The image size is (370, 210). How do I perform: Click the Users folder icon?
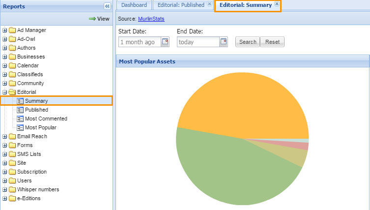[x=12, y=180]
